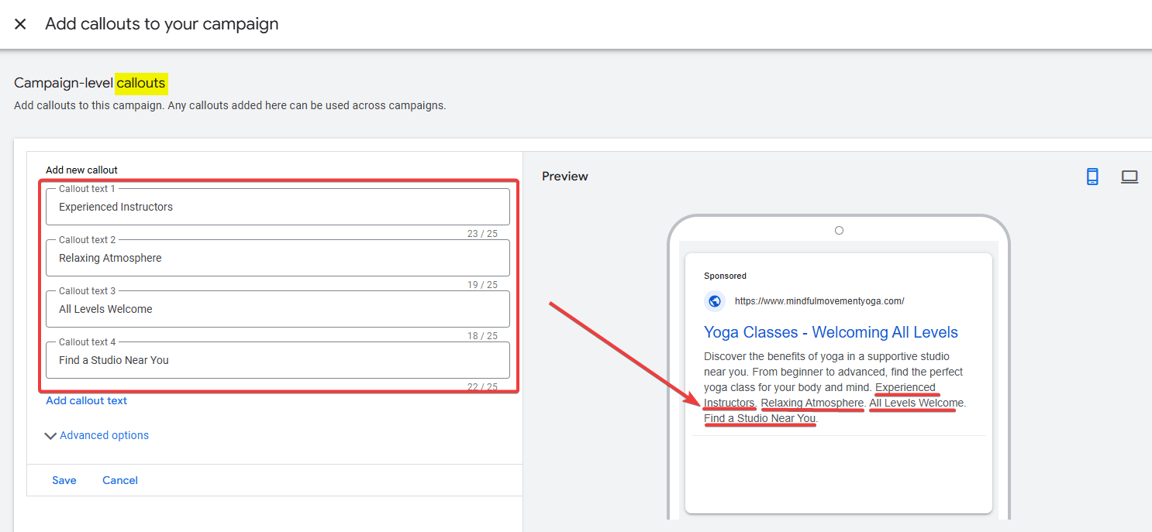The image size is (1152, 532).
Task: Edit the Find a Studio Near You field
Action: 278,360
